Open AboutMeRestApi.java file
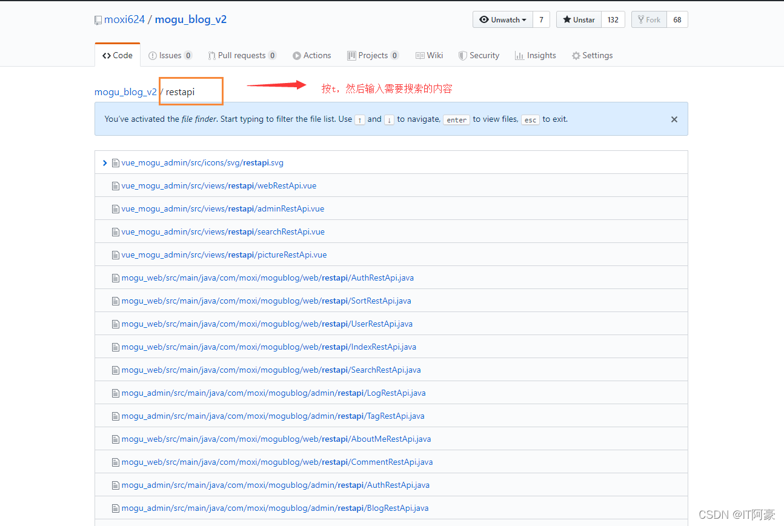This screenshot has width=784, height=526. coord(276,439)
